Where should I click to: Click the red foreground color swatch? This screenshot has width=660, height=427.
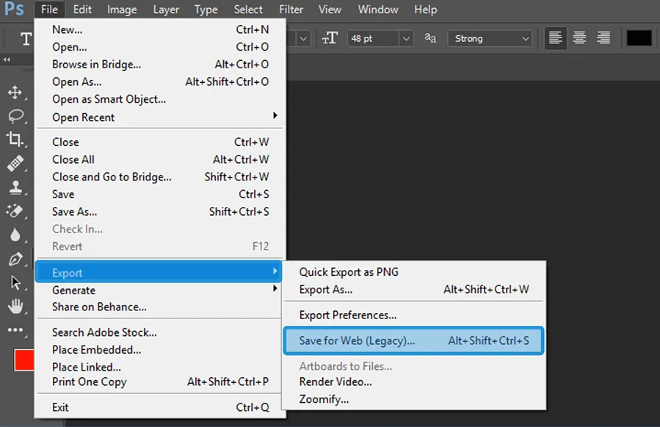click(x=24, y=360)
